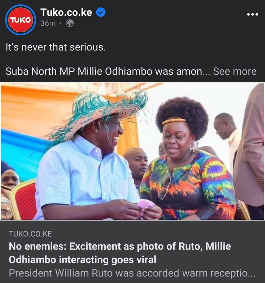The width and height of the screenshot is (265, 283).
Task: Click the caption "It's never that serious."
Action: 56,47
